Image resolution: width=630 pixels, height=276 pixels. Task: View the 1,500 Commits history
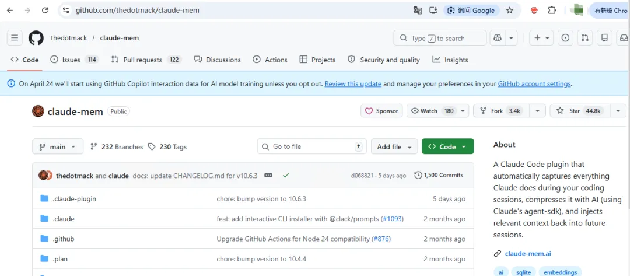pos(439,176)
